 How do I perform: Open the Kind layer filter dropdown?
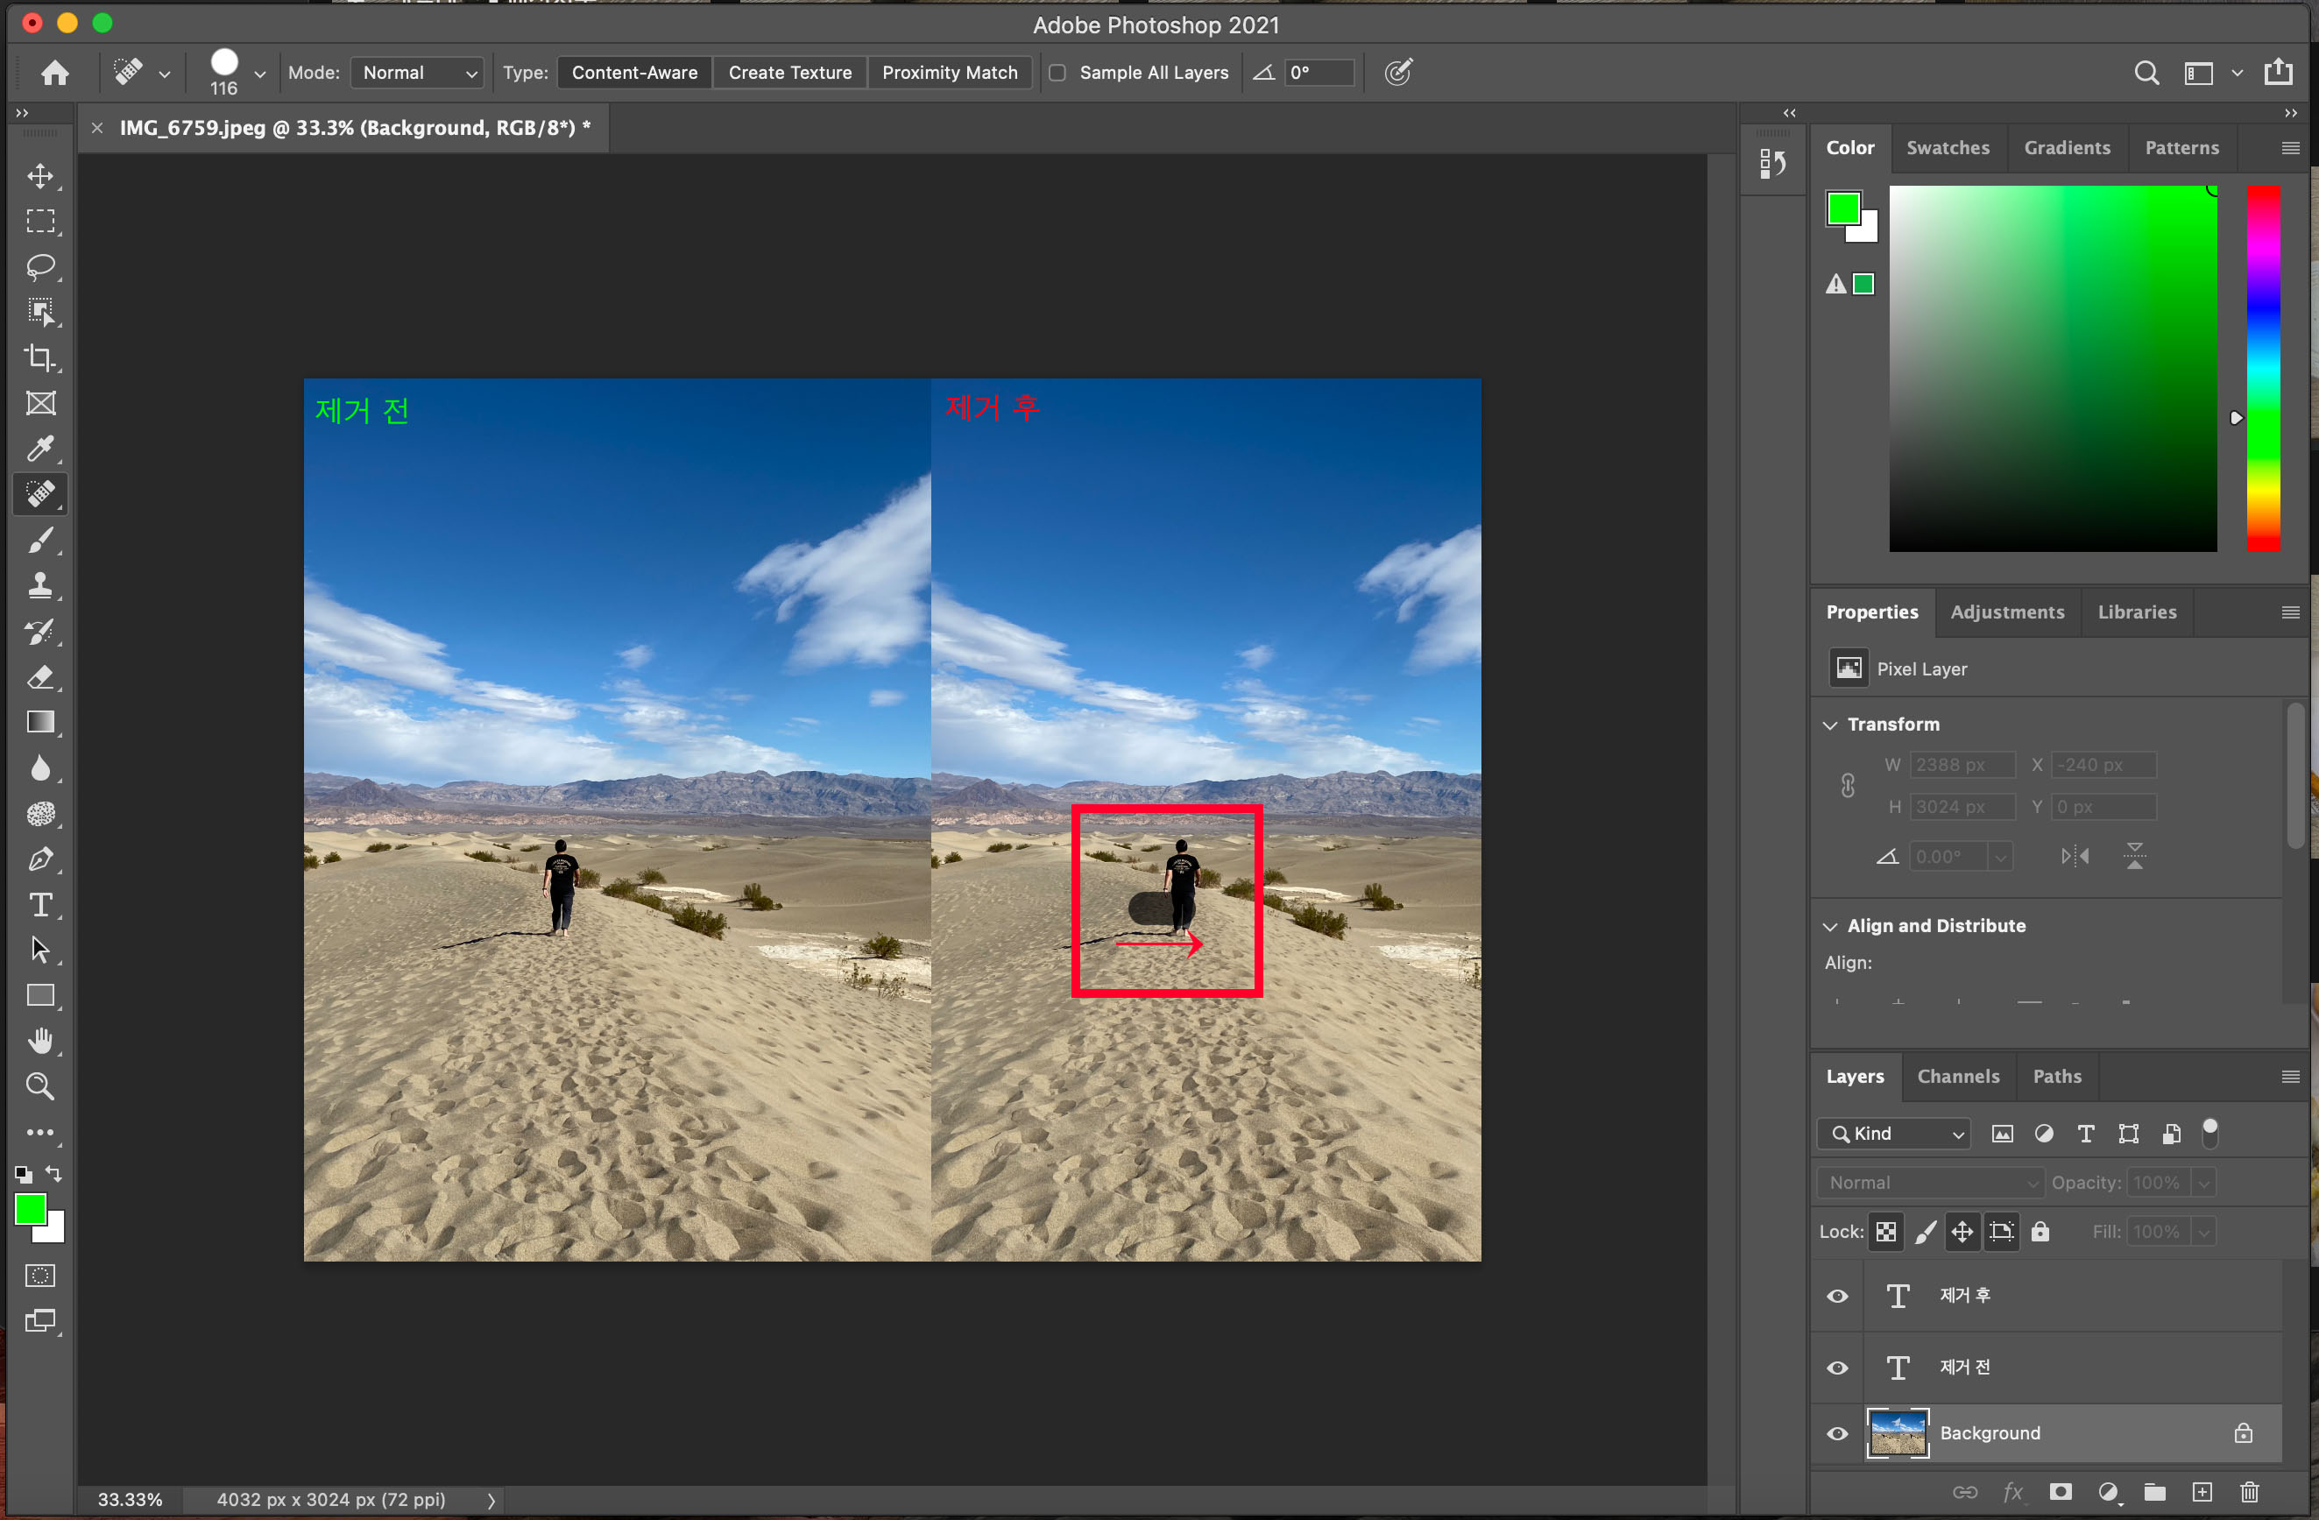pos(1893,1133)
